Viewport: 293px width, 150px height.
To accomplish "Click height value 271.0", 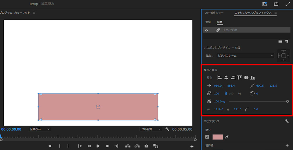I will [237, 109].
